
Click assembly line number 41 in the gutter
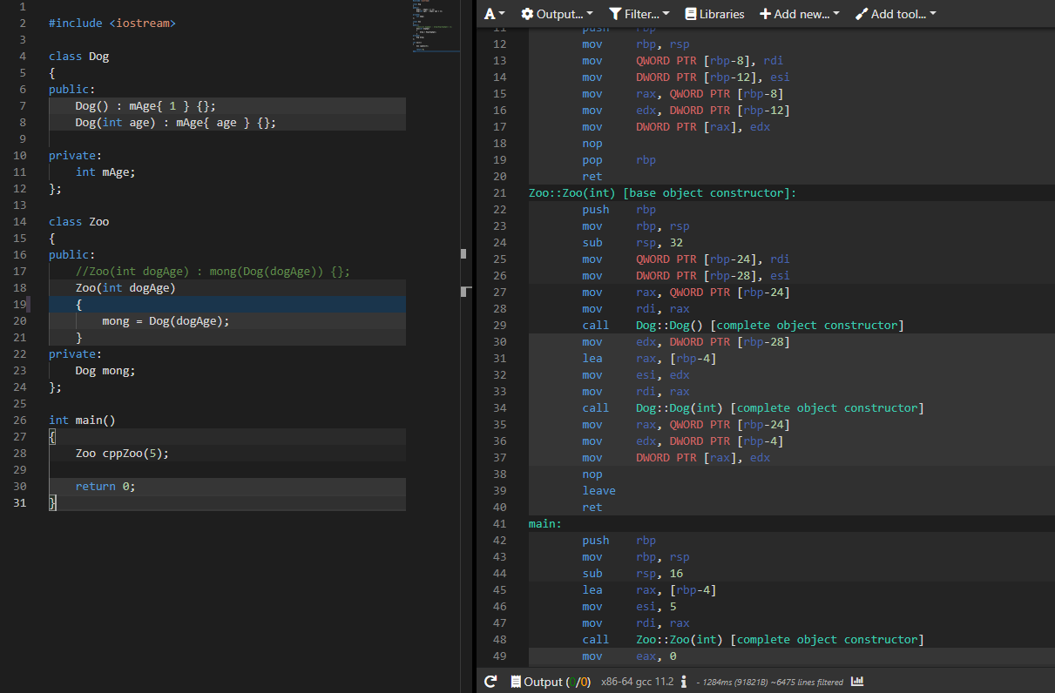(498, 524)
